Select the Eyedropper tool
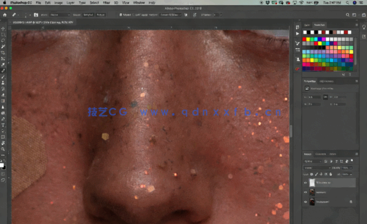The width and height of the screenshot is (367, 224). 3,65
